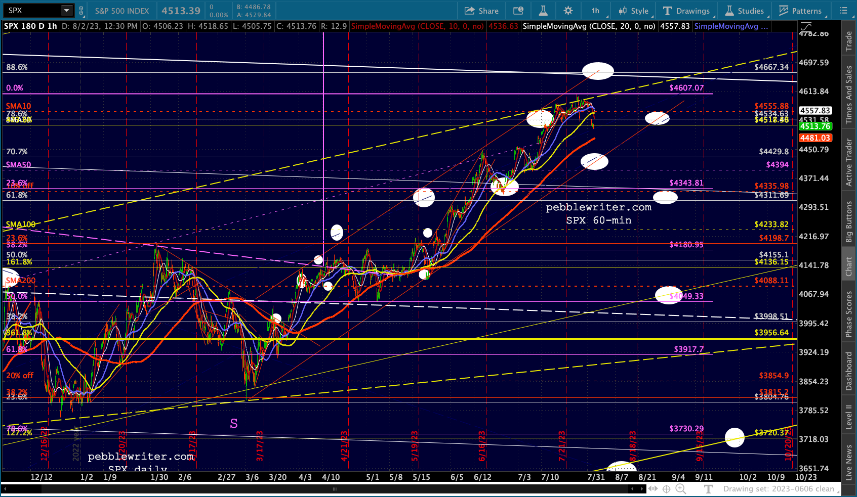857x497 pixels.
Task: Toggle the Times And Sales side panel
Action: [849, 95]
